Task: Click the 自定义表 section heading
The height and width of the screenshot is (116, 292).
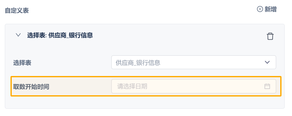Action: point(17,10)
